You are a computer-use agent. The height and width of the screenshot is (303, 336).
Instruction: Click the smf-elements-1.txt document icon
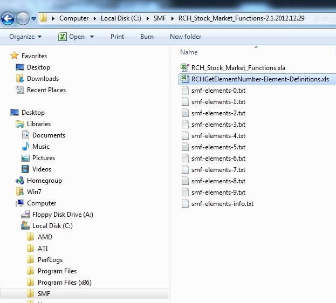[x=185, y=101]
